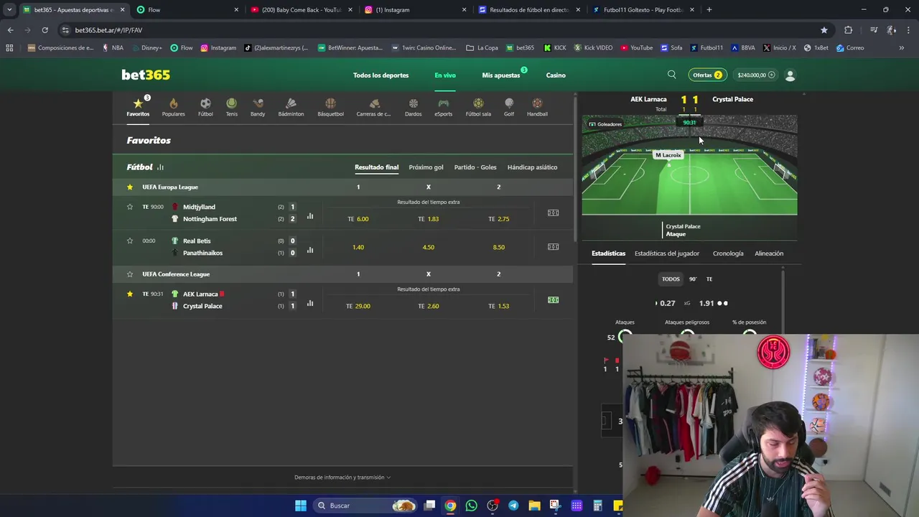Image resolution: width=919 pixels, height=517 pixels.
Task: Bookmark this page with star icon
Action: tap(824, 30)
